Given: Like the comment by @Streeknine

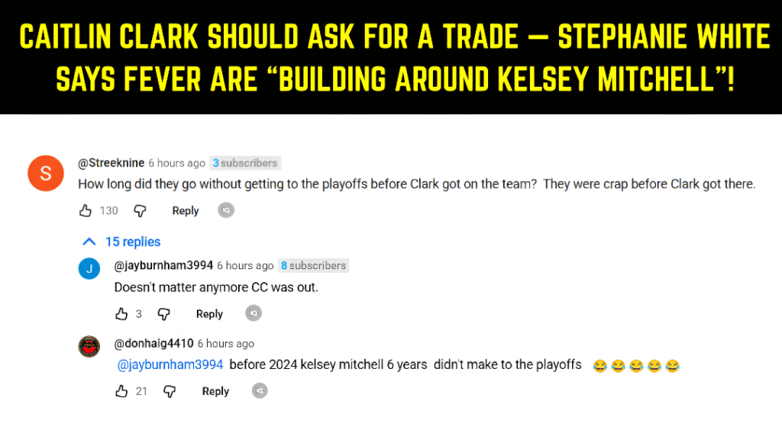Looking at the screenshot, I should pos(86,210).
